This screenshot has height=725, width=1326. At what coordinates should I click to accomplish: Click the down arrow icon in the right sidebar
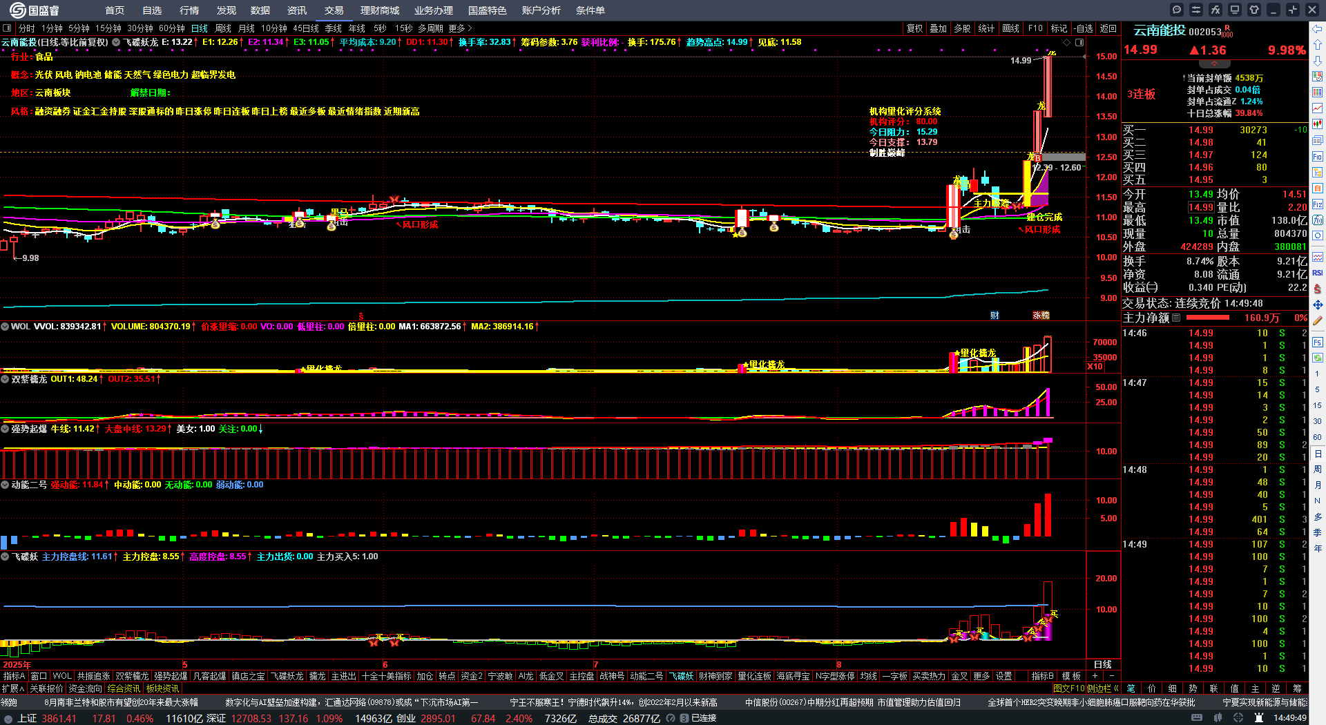click(x=1318, y=61)
